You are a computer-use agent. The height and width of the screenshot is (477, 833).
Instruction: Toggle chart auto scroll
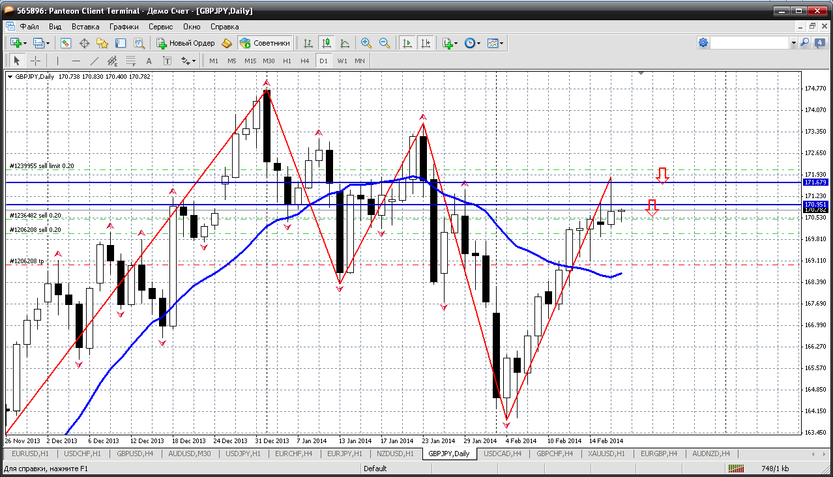(407, 43)
